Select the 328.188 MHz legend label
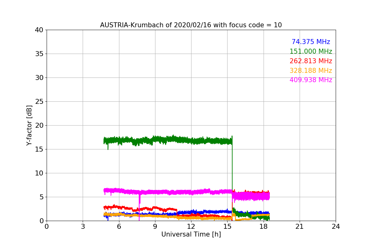The image size is (373, 248). 311,71
